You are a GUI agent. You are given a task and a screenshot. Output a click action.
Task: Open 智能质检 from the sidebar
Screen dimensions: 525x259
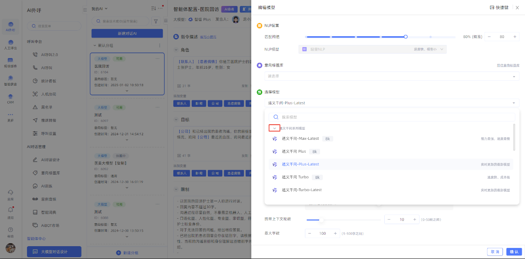(x=10, y=80)
